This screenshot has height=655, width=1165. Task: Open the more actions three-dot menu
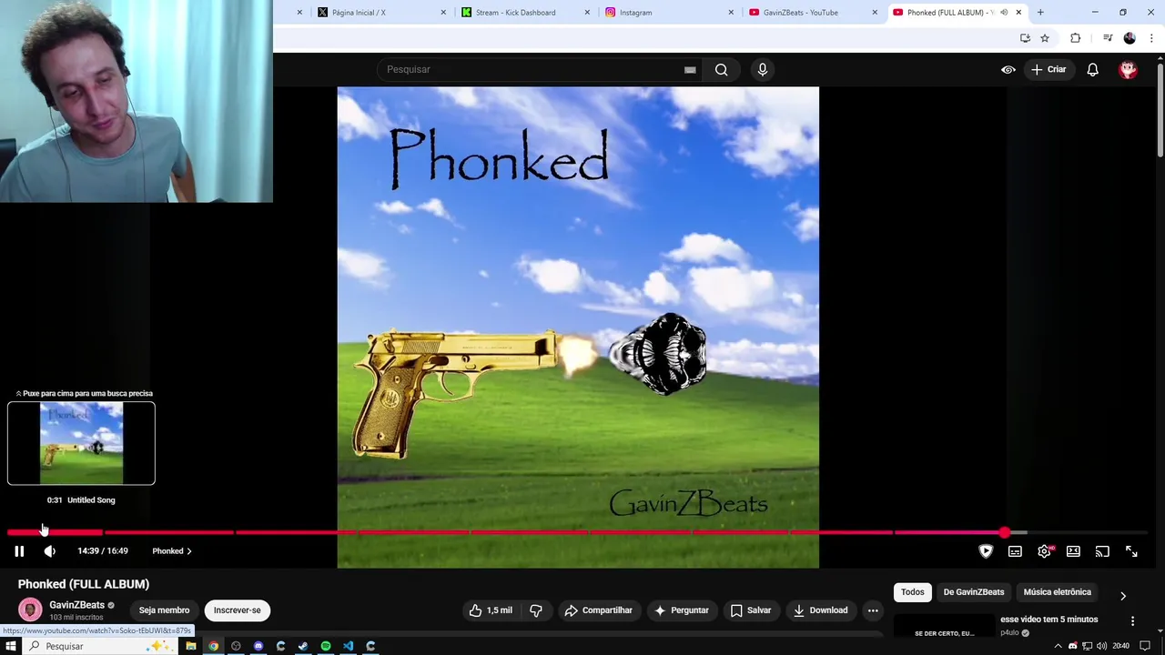[873, 610]
